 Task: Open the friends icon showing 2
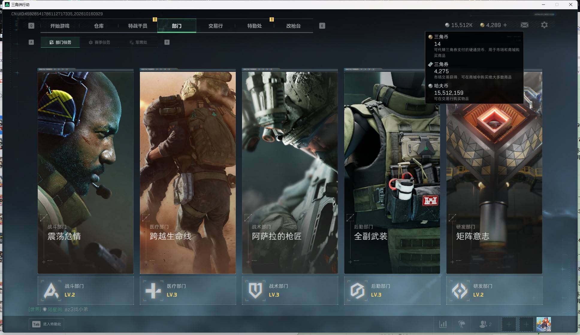485,324
